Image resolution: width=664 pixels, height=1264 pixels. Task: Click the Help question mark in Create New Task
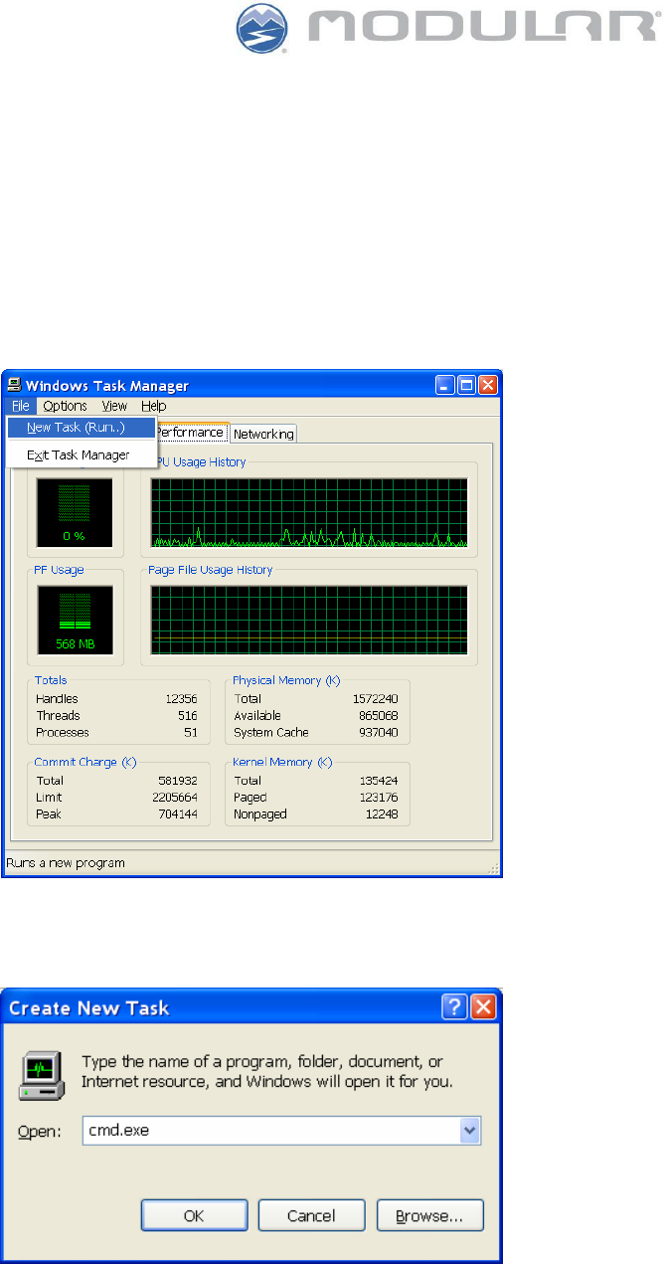(x=456, y=1007)
